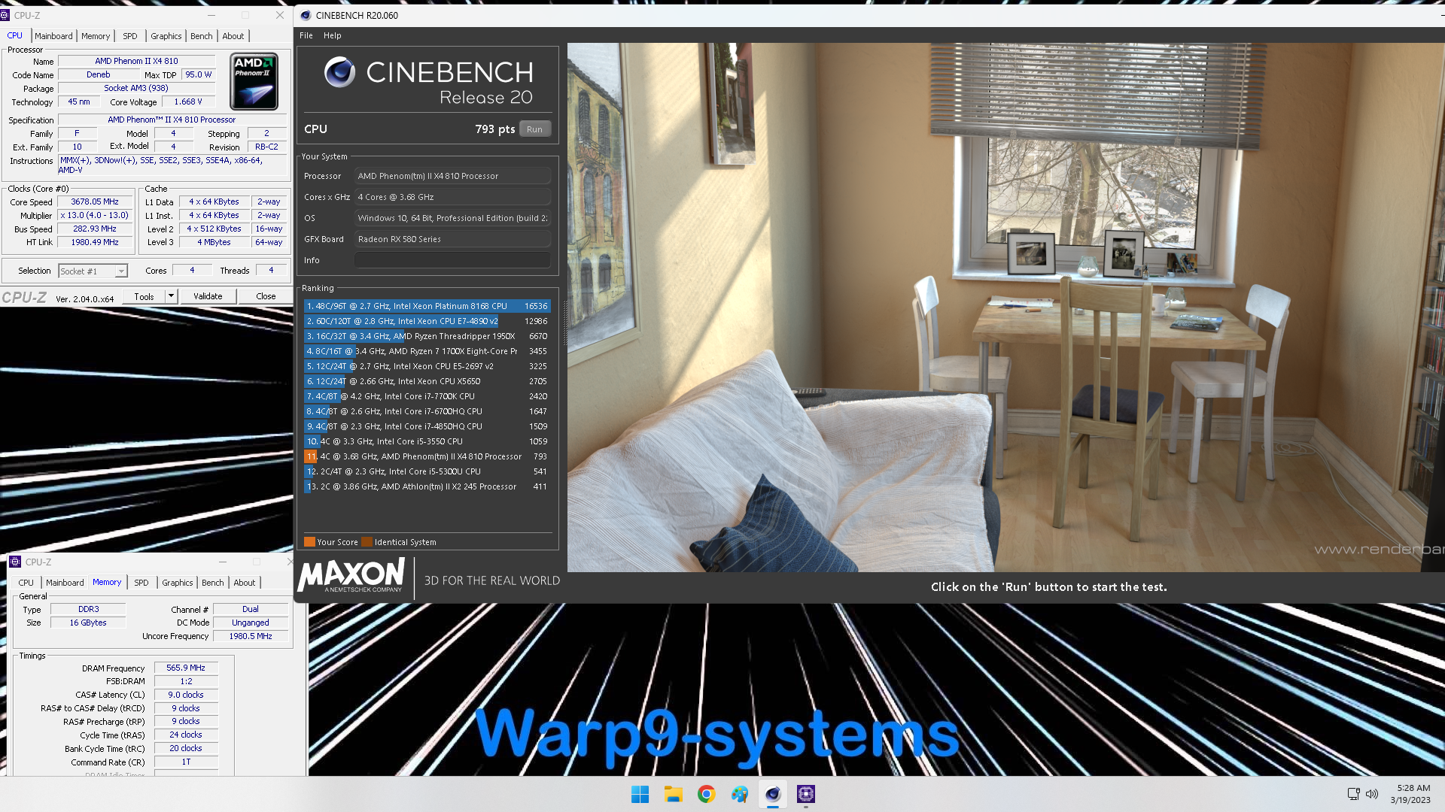
Task: Click the Windows Start button on taskbar
Action: pyautogui.click(x=640, y=794)
